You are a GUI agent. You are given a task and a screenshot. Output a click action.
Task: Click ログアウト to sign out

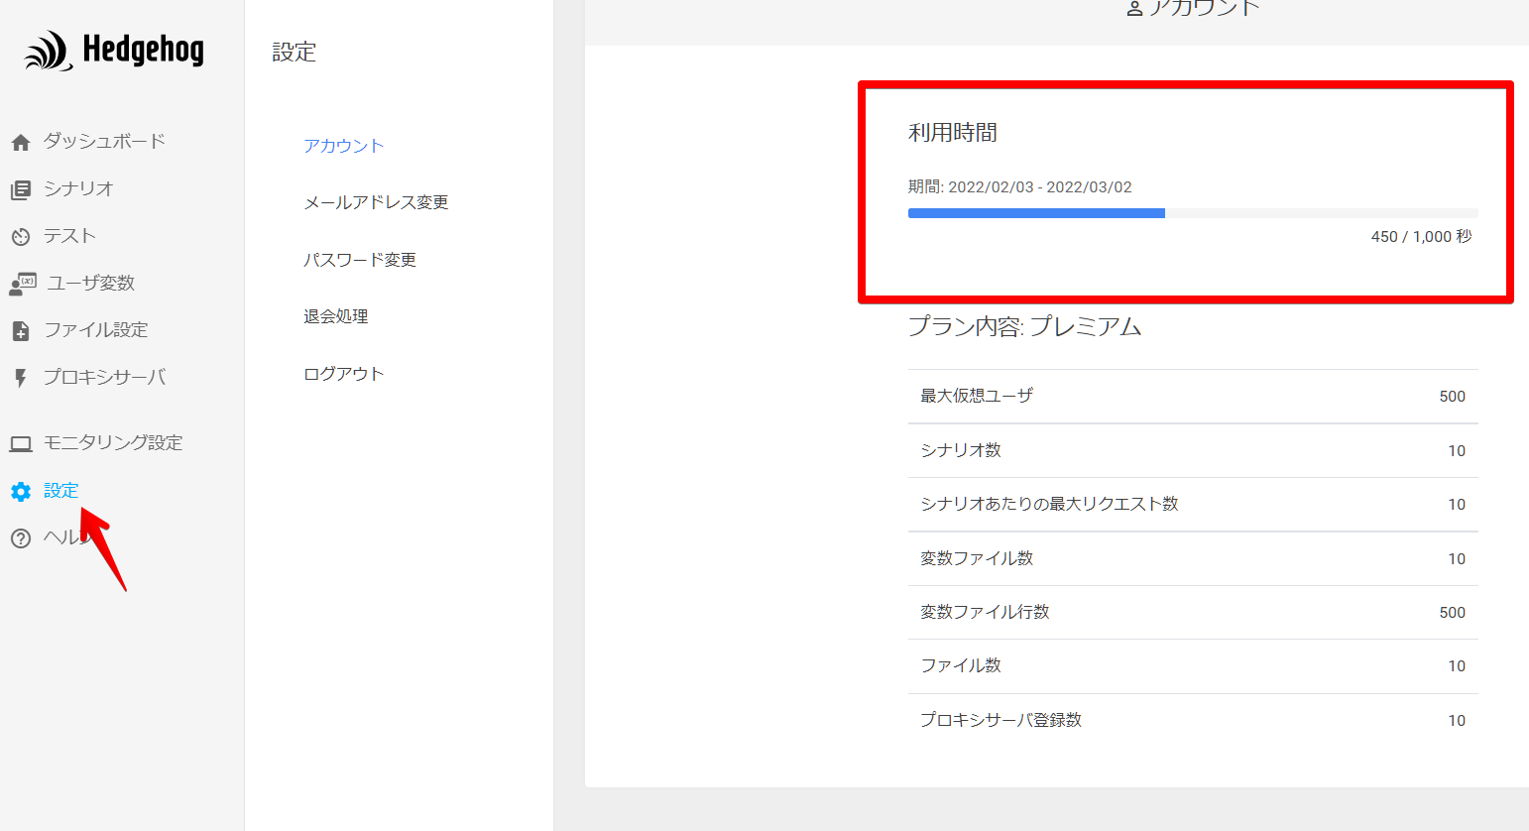(343, 374)
